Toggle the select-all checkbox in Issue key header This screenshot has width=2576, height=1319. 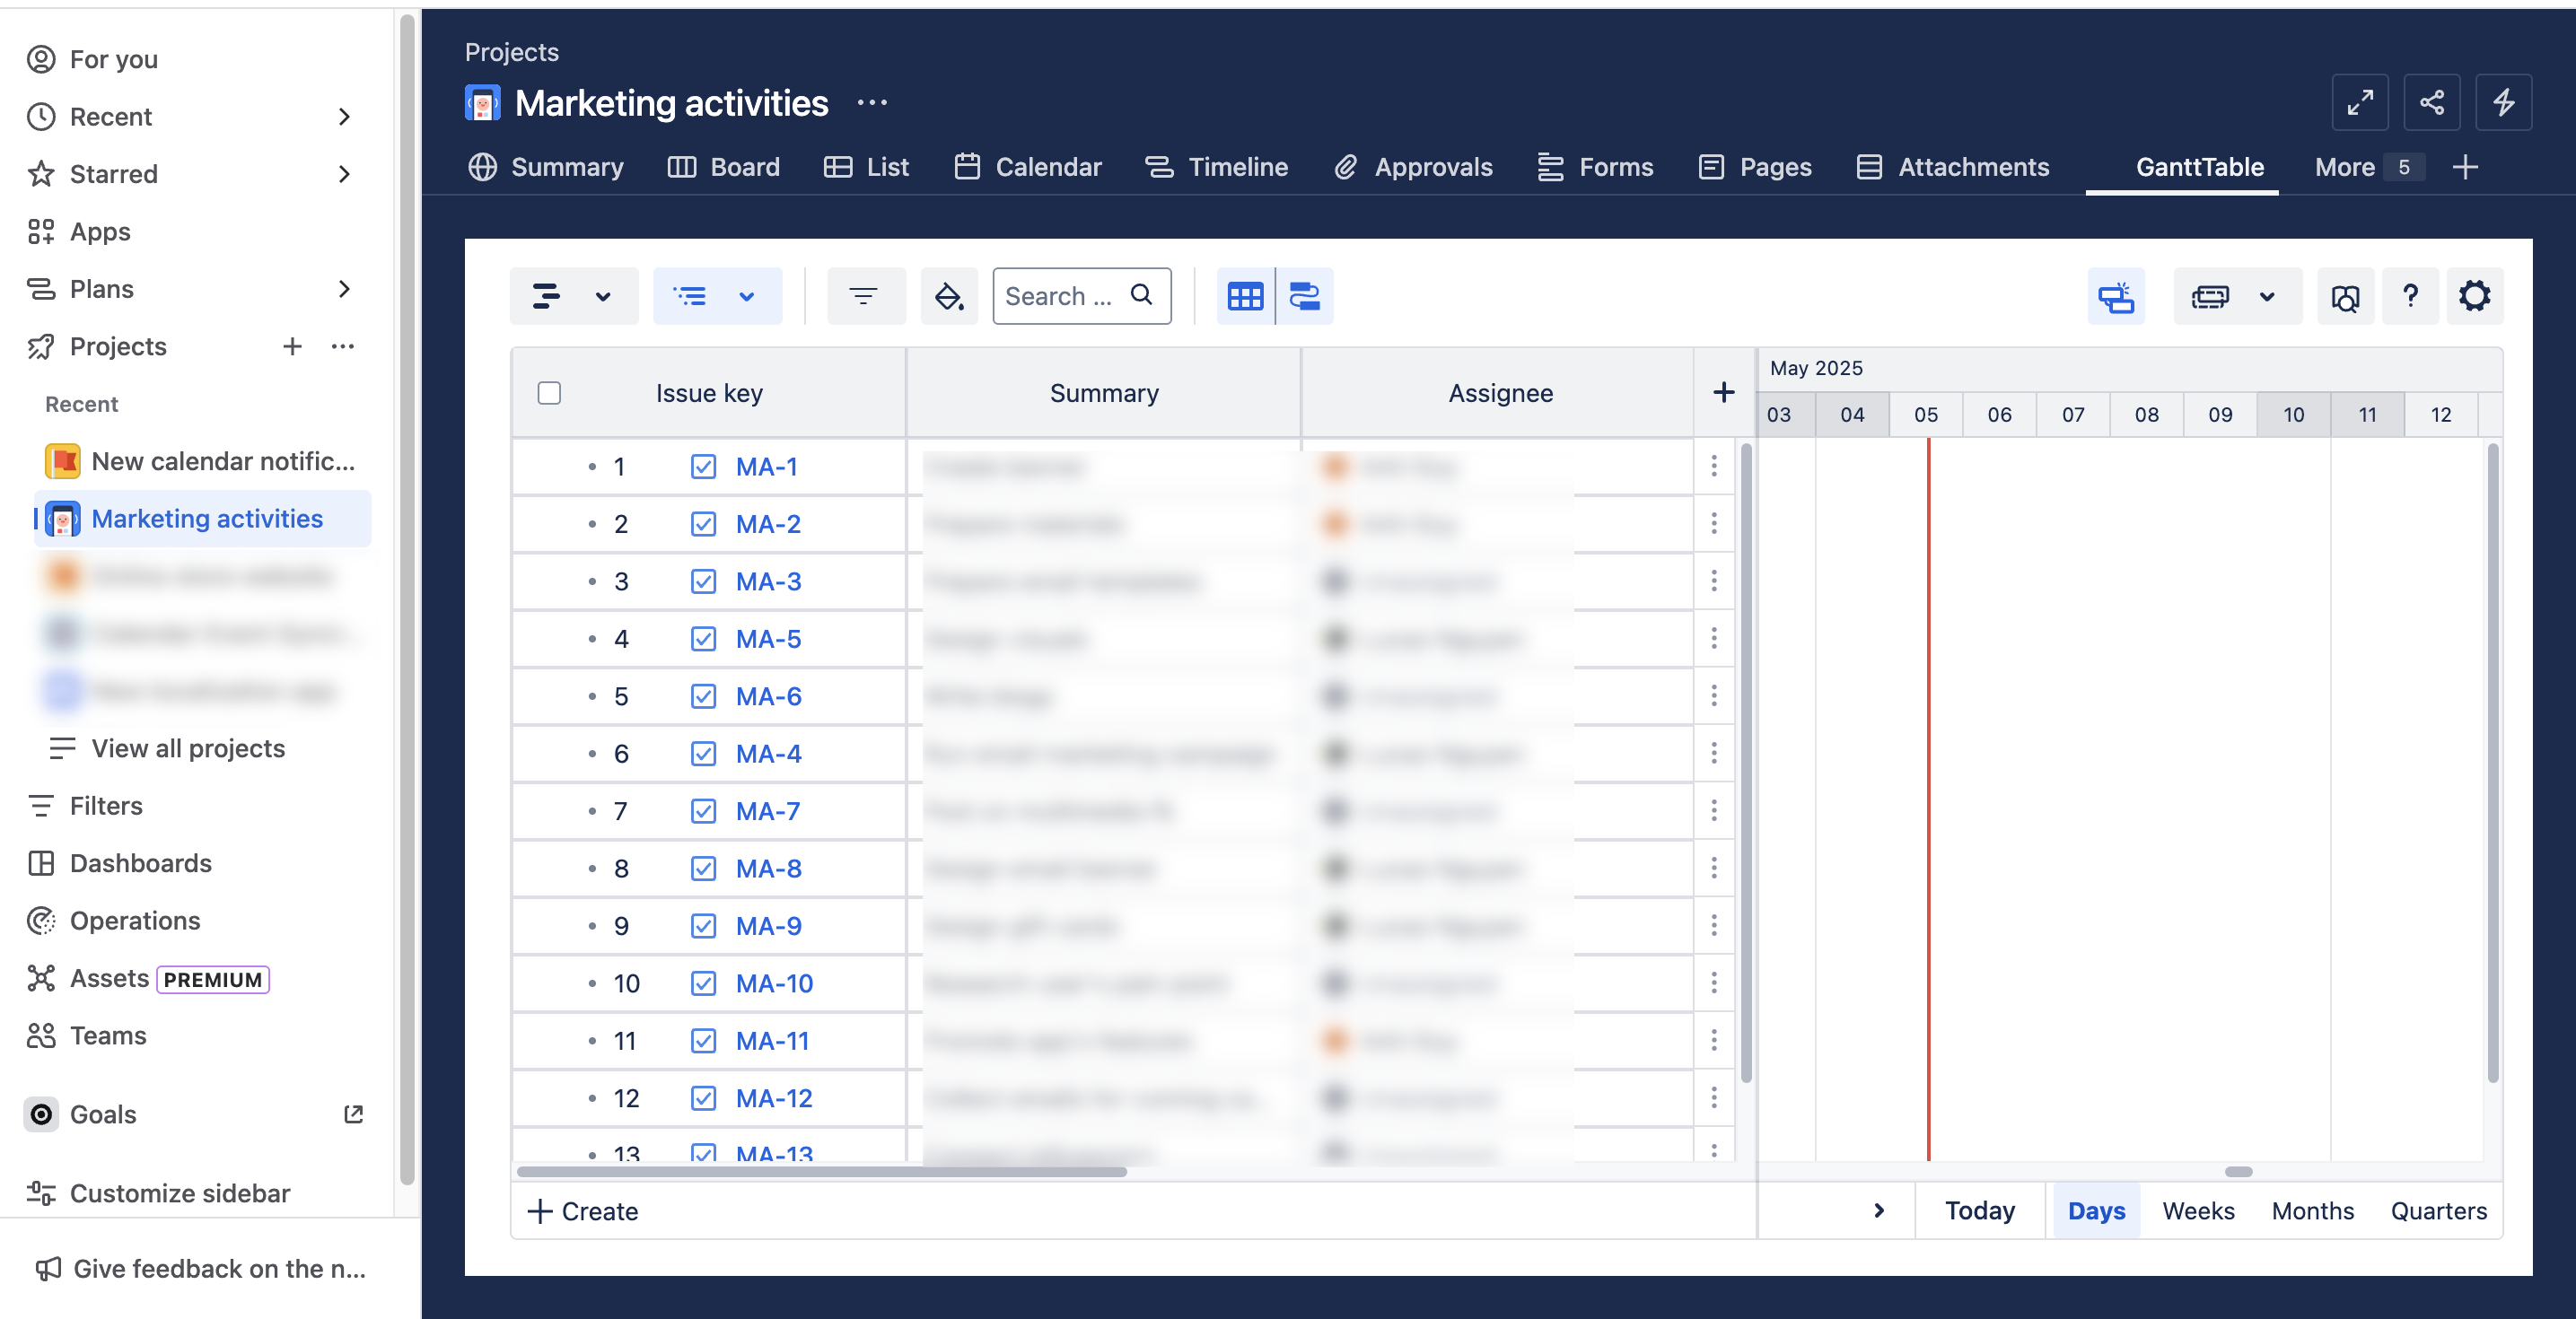point(549,393)
